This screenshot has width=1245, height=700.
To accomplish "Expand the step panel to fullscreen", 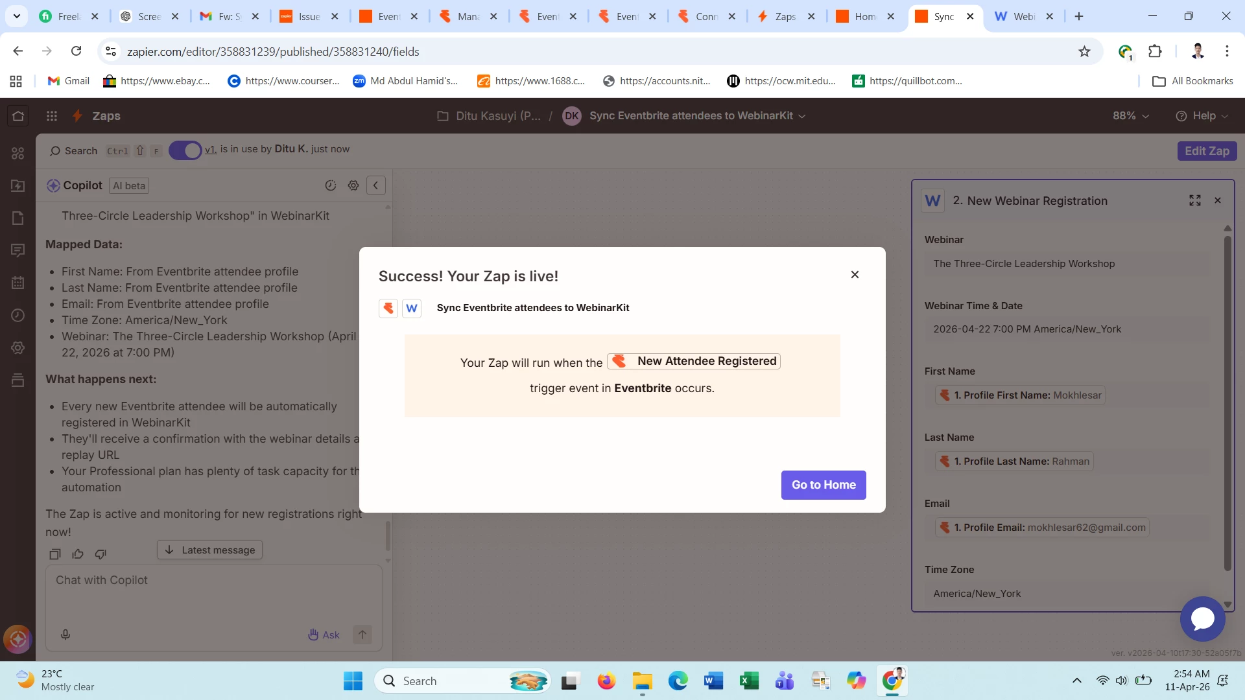I will (x=1194, y=200).
